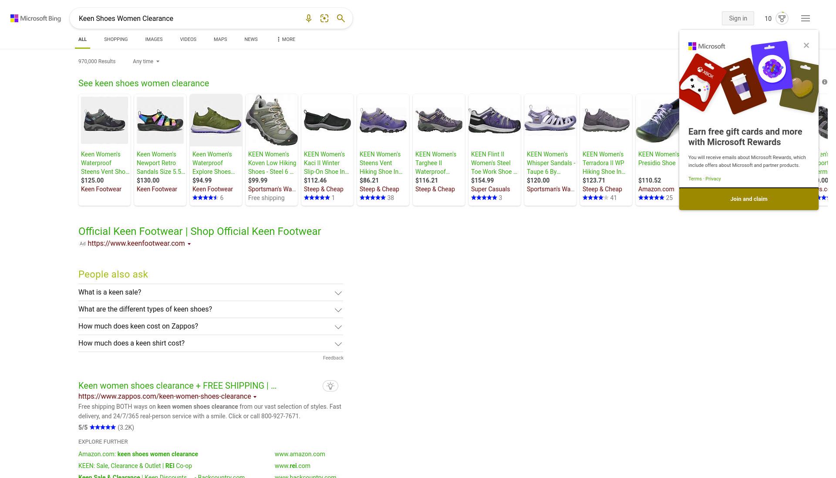Image resolution: width=836 pixels, height=478 pixels.
Task: Open Amazon.com keen shoes women clearance link
Action: point(138,454)
